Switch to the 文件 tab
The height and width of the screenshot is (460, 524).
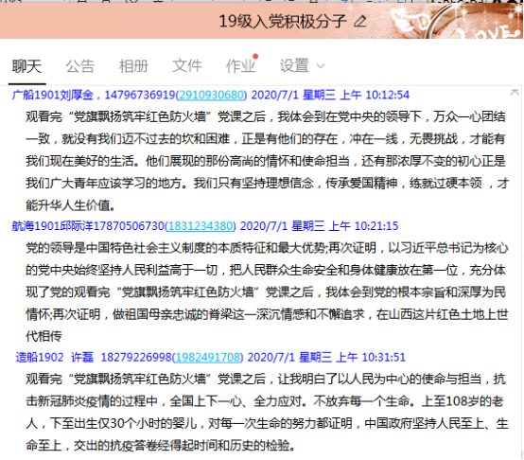point(187,66)
